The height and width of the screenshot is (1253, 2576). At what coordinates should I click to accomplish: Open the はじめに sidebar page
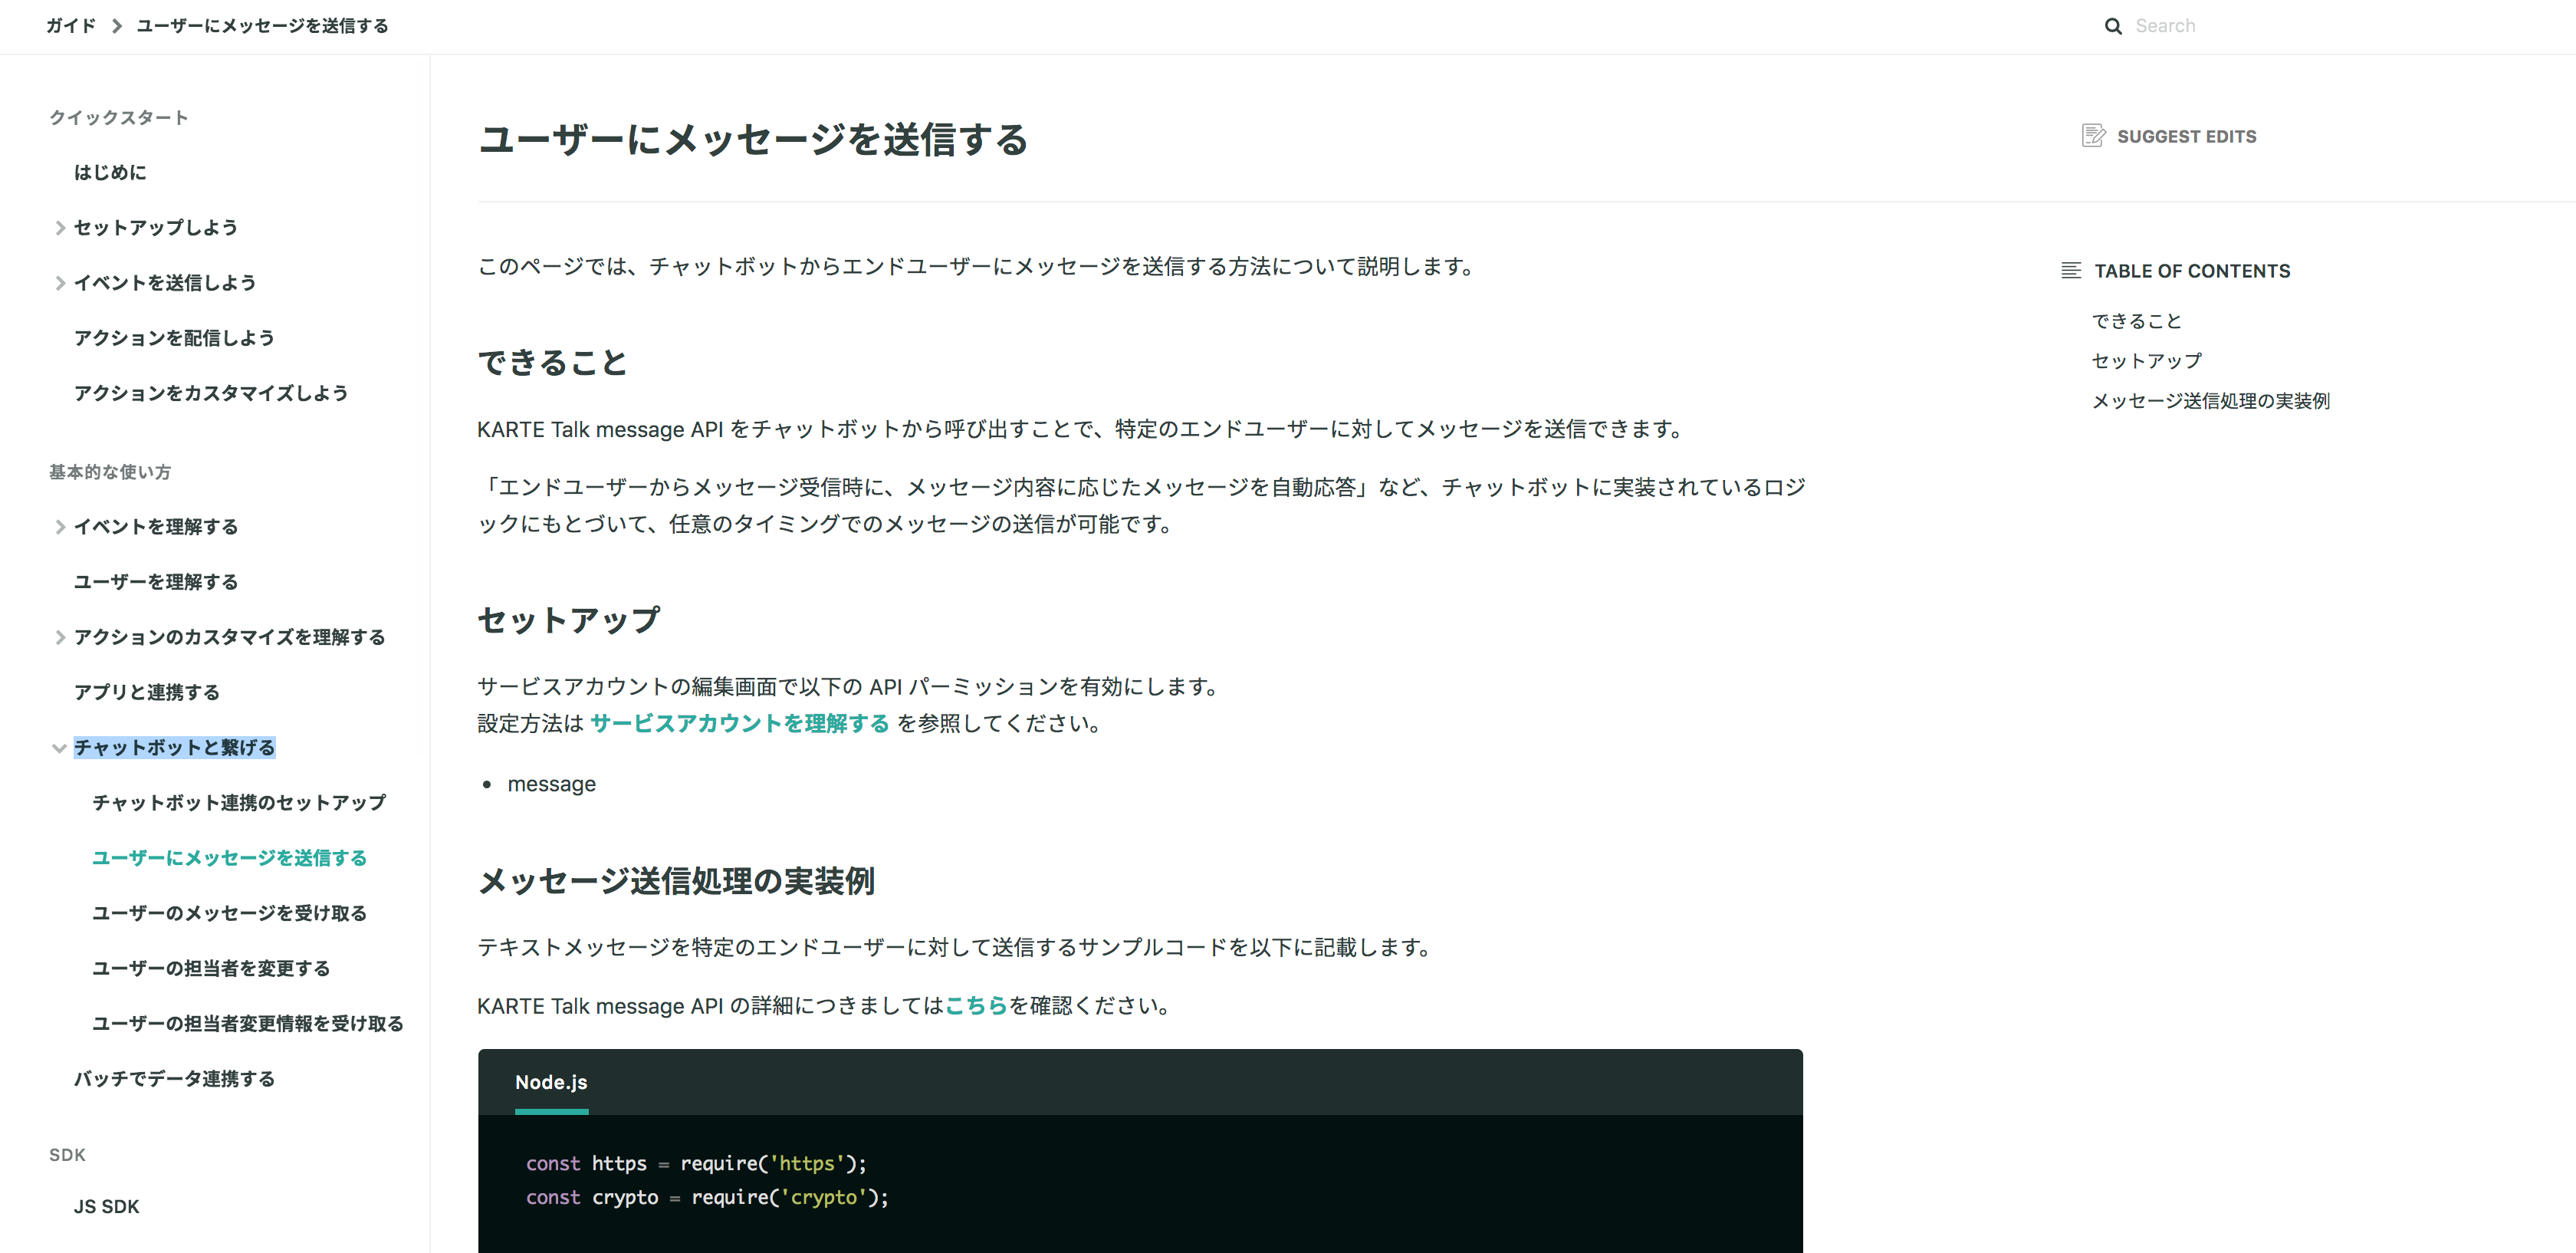(x=110, y=173)
